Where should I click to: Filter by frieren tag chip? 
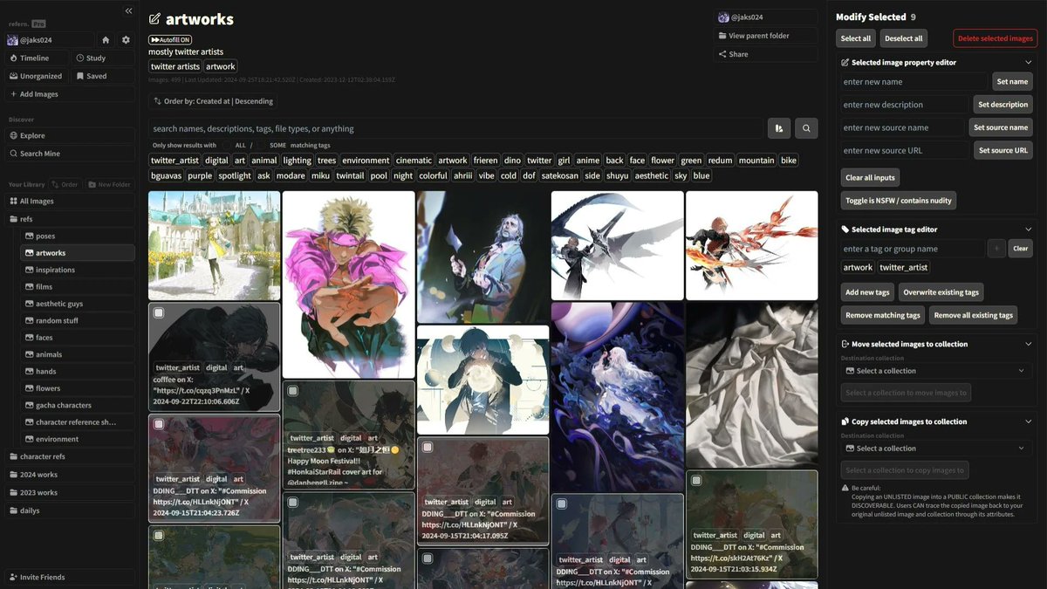click(485, 161)
